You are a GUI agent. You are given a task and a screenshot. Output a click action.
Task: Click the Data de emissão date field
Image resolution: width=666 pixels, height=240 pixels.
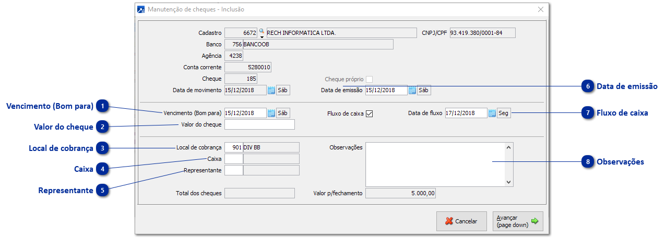386,90
